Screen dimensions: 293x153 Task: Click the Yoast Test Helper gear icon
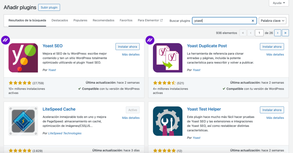pos(168,121)
